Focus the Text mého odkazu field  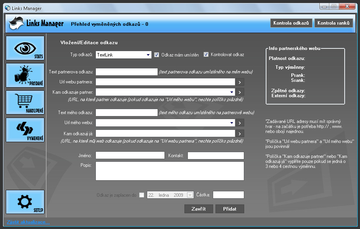coord(127,113)
